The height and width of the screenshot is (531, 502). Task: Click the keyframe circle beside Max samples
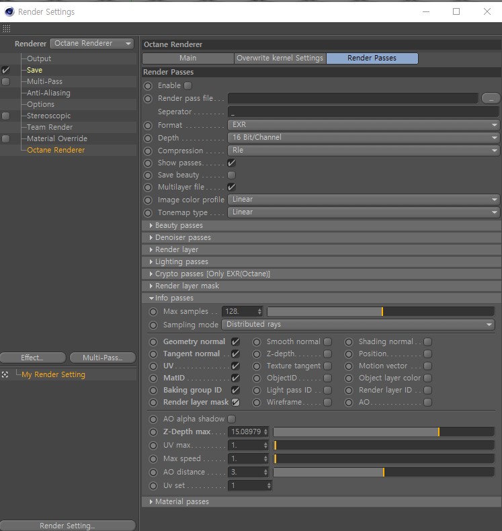153,312
